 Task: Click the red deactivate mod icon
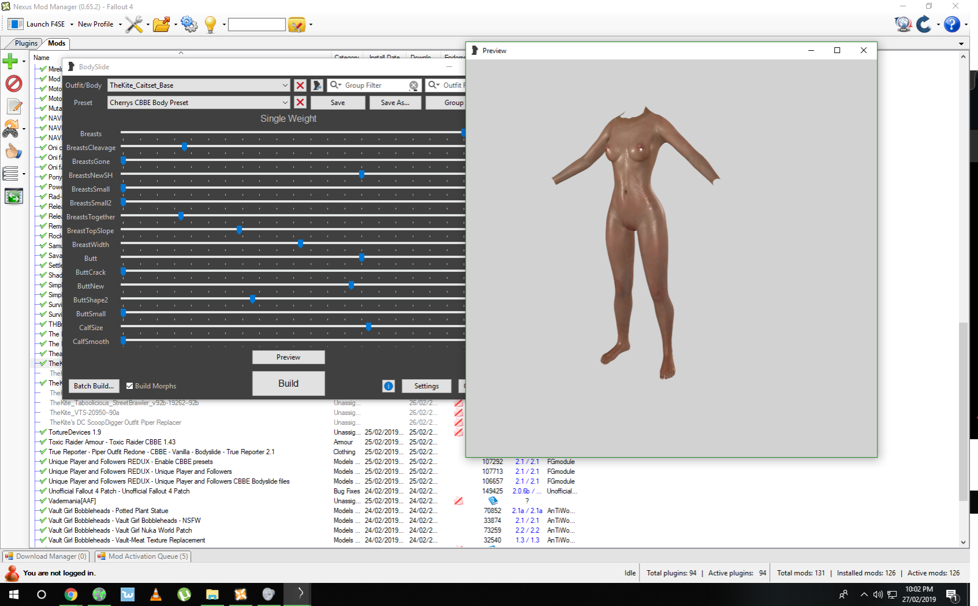[x=14, y=84]
